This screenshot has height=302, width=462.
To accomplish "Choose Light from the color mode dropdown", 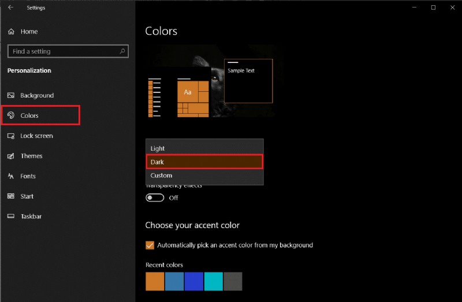I will (204, 148).
